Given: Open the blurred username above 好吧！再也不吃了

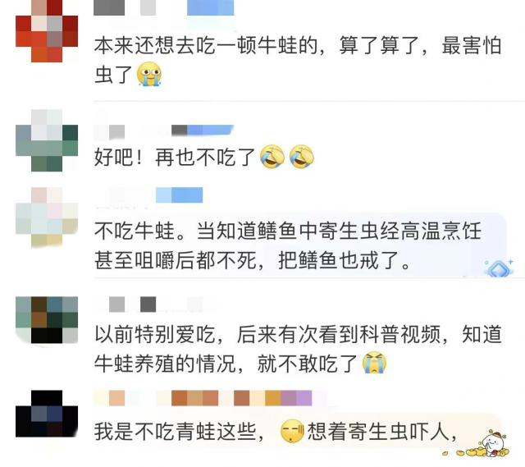Looking at the screenshot, I should pyautogui.click(x=164, y=130).
